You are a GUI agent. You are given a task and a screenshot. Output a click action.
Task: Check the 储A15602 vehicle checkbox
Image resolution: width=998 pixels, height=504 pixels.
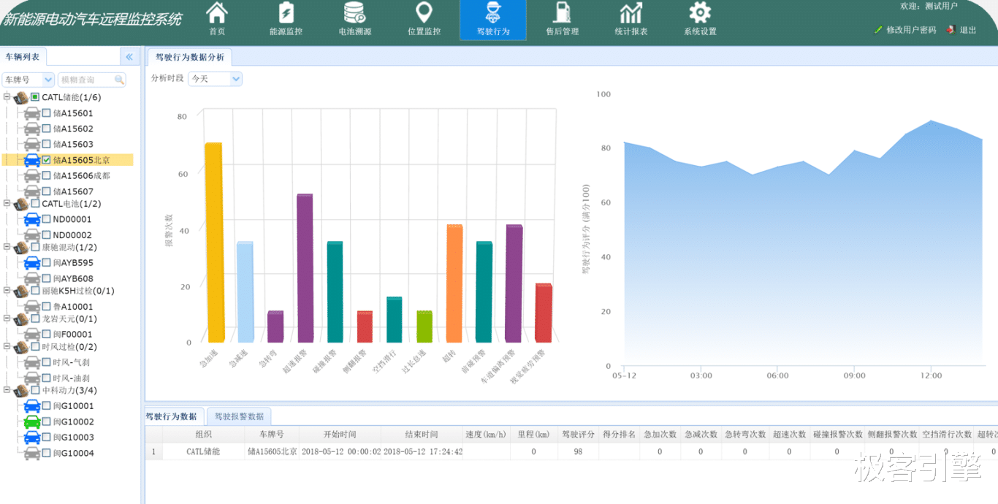47,129
